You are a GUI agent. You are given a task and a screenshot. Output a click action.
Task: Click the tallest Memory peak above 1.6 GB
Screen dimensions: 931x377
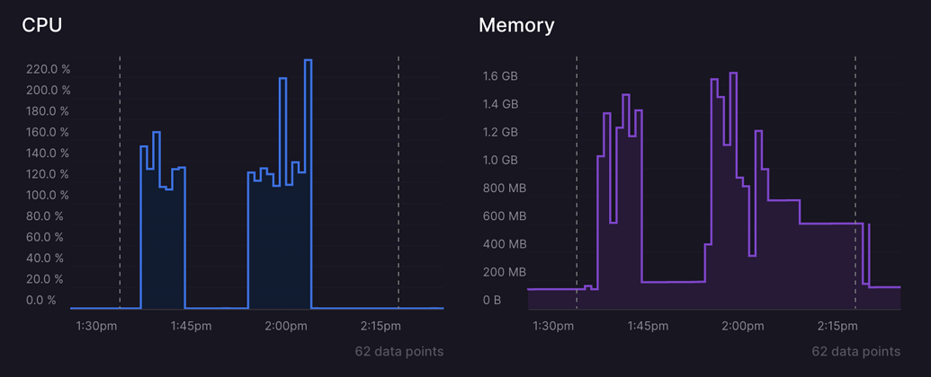733,74
